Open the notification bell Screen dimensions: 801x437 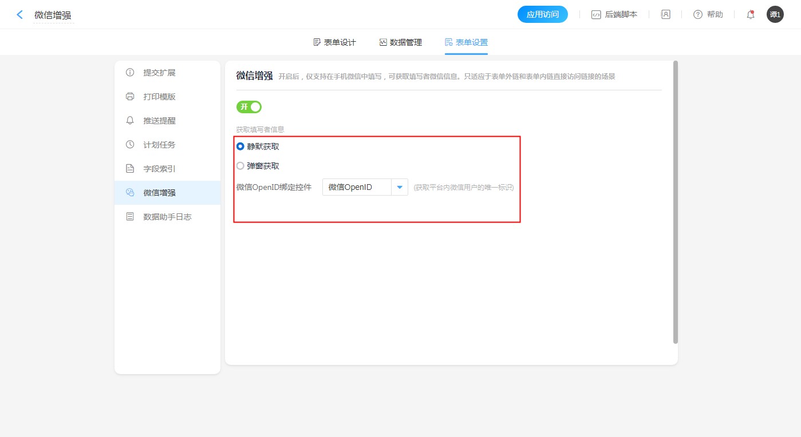click(750, 15)
